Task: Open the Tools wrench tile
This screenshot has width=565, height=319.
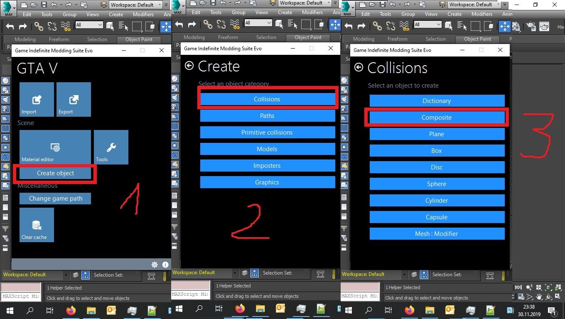Action: tap(111, 147)
